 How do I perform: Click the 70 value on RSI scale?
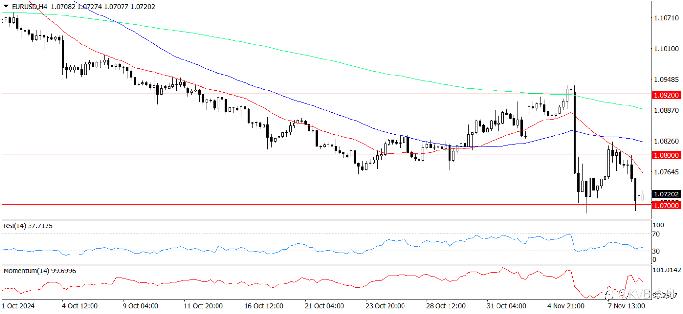pyautogui.click(x=657, y=234)
